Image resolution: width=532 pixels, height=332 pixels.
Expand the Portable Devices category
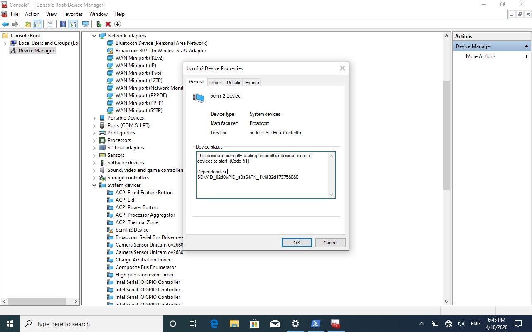tap(94, 118)
